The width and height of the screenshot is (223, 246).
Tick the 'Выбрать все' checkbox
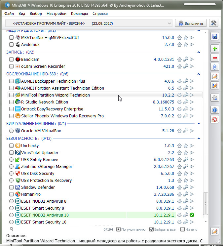click(x=152, y=229)
